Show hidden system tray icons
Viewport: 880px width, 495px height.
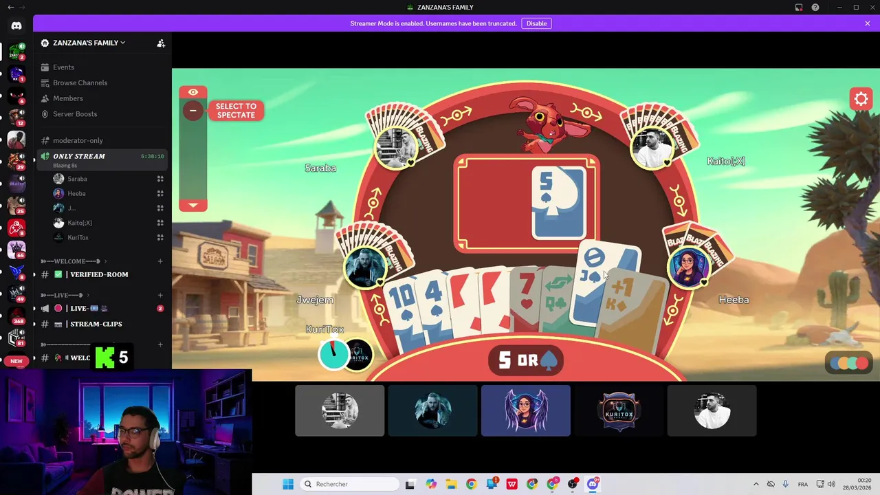[756, 484]
